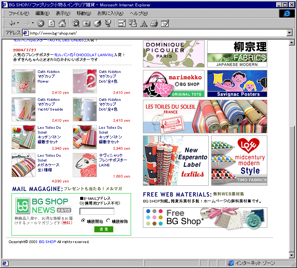Click the Yacht/Seaside mug thumbnail

coord(23,109)
